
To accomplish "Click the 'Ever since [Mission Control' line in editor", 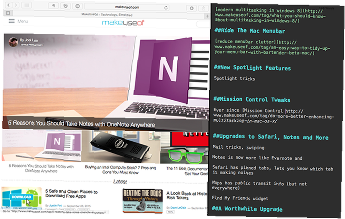I will (258, 110).
